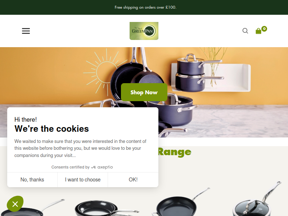This screenshot has width=288, height=216.
Task: Close the widget with the green X button
Action: (x=15, y=204)
